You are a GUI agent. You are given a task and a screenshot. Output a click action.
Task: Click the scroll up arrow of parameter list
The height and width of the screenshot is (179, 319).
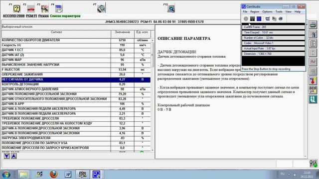click(x=153, y=40)
